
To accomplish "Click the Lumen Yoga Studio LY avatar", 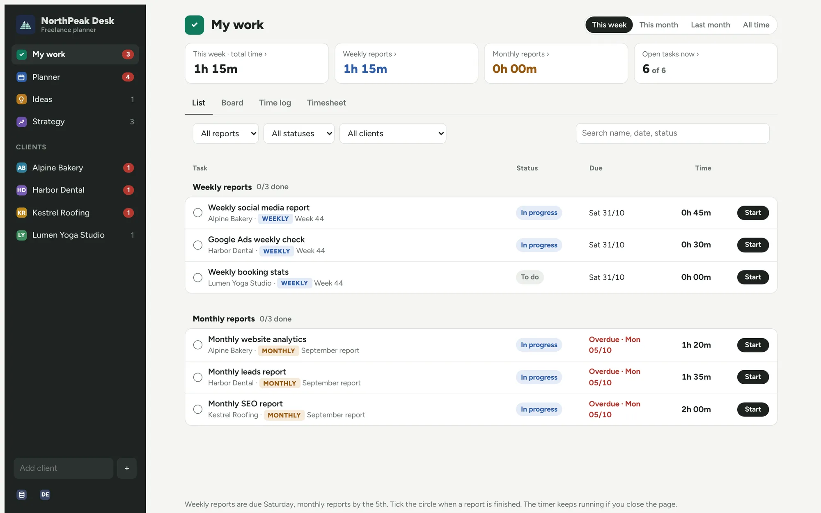I will click(x=22, y=235).
